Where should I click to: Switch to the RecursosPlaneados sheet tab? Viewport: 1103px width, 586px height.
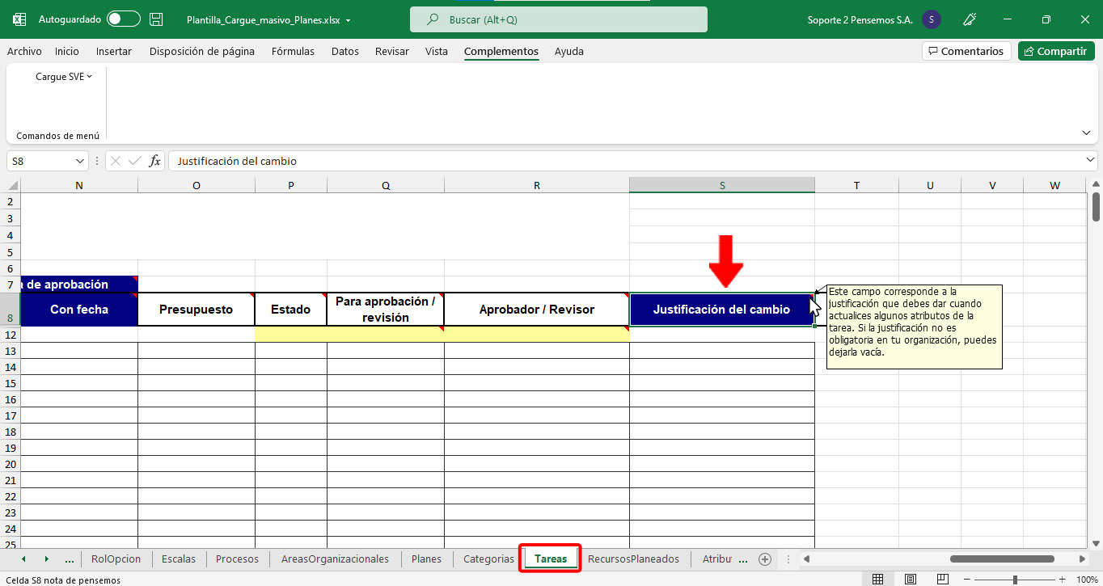(634, 559)
